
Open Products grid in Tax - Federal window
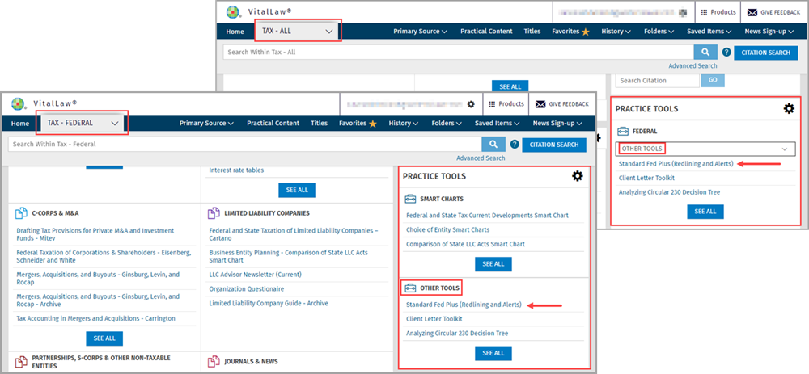tap(506, 104)
